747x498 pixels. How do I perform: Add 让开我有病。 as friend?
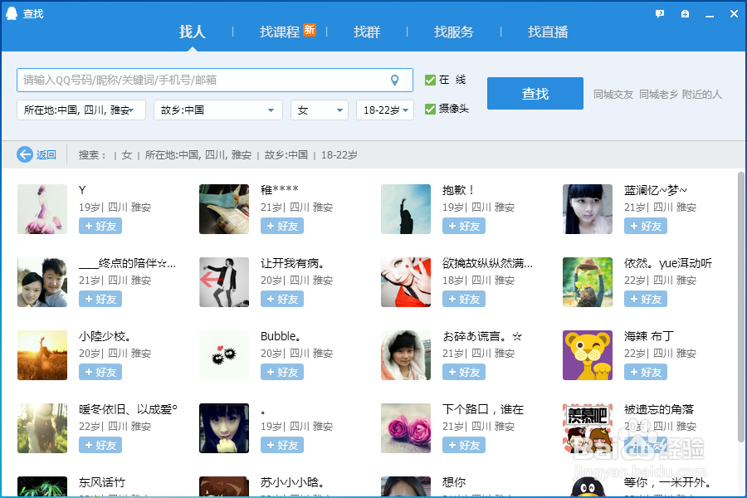coord(282,299)
